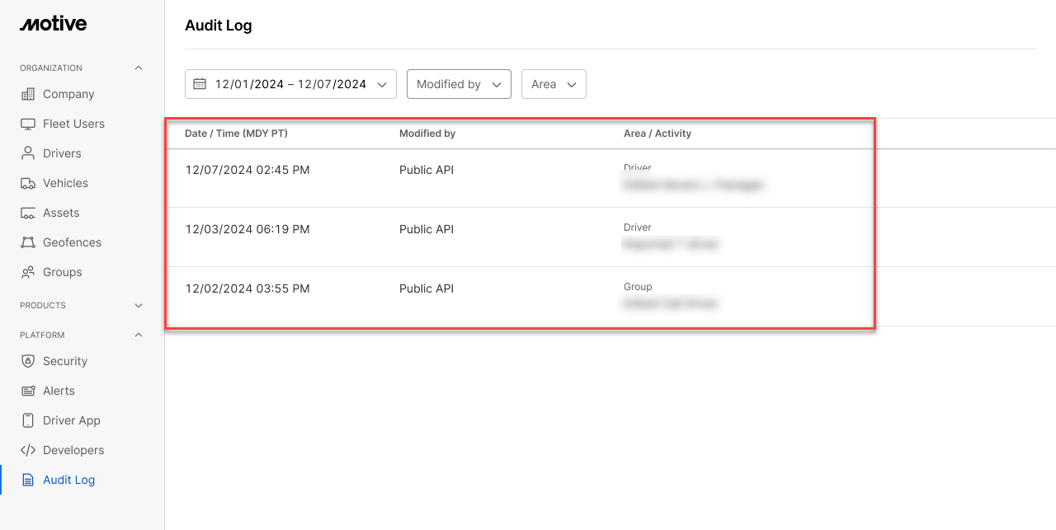Open the Area filter dropdown

click(x=554, y=84)
